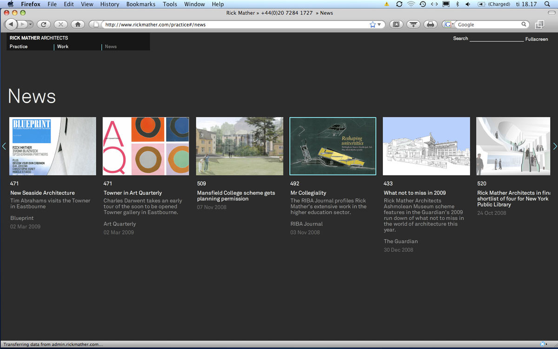This screenshot has height=349, width=558.
Task: Open the View menu
Action: (x=87, y=4)
